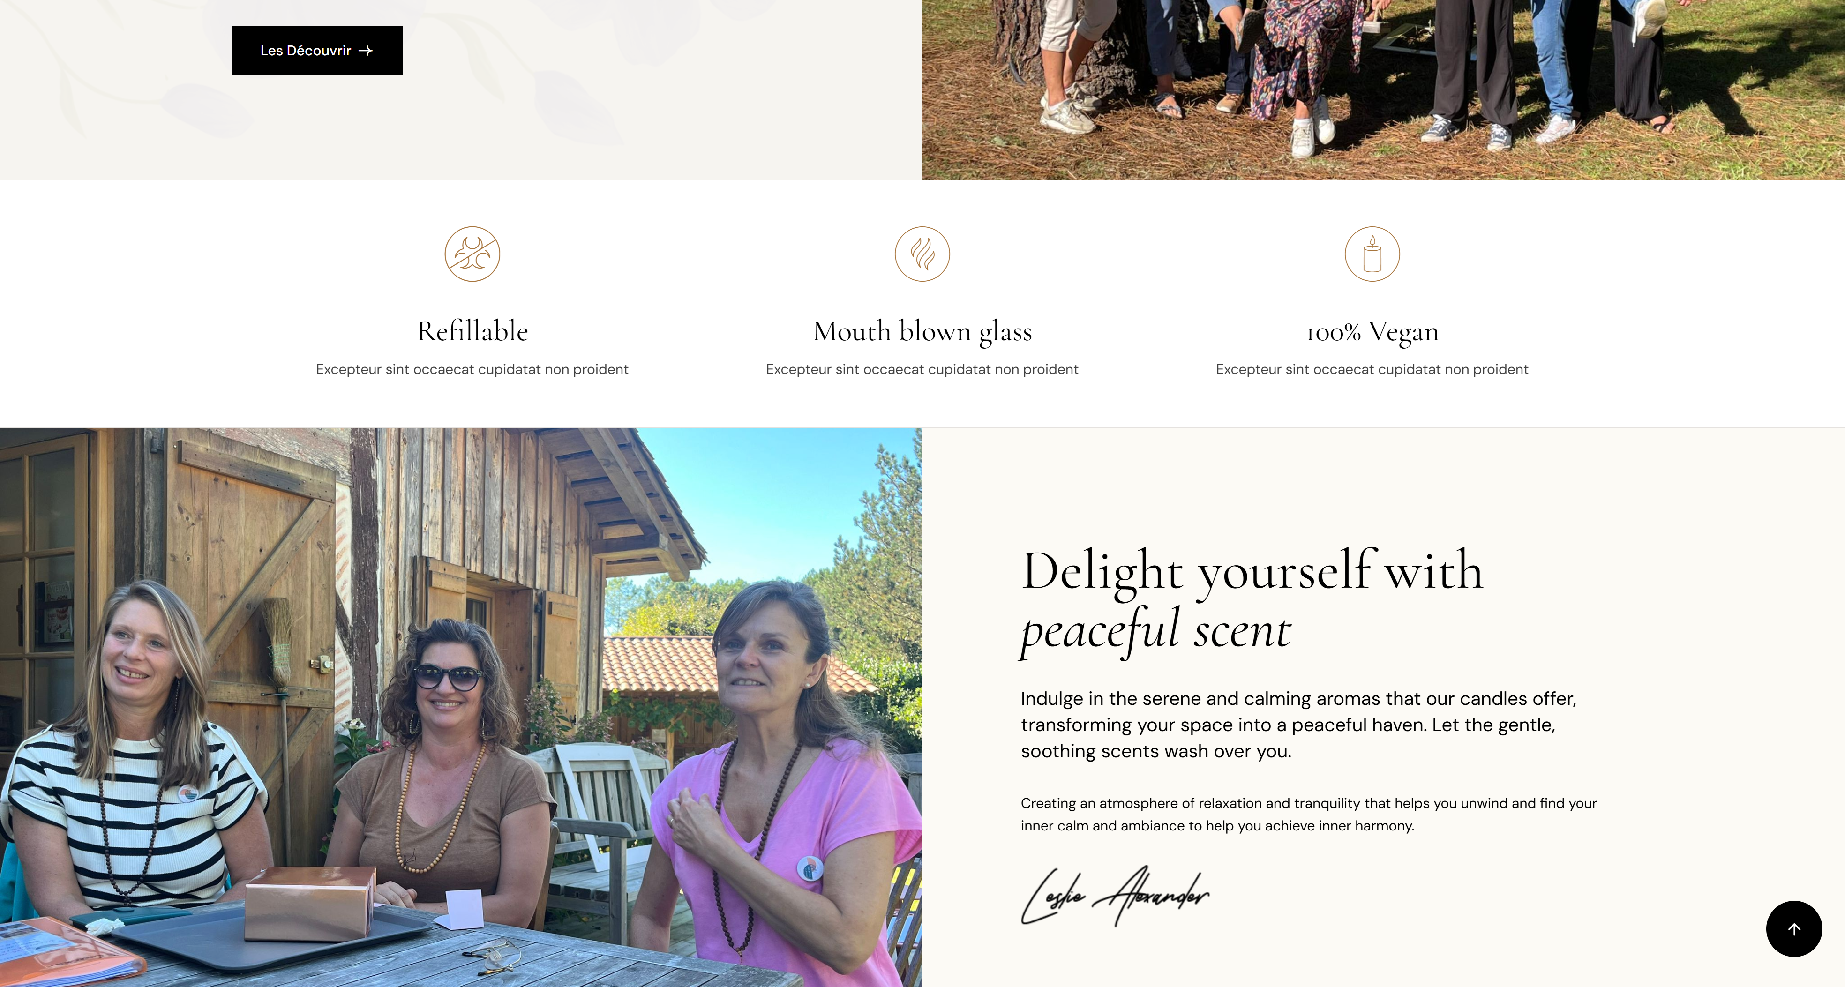The image size is (1845, 987).
Task: Select the Refillable heading
Action: (472, 332)
